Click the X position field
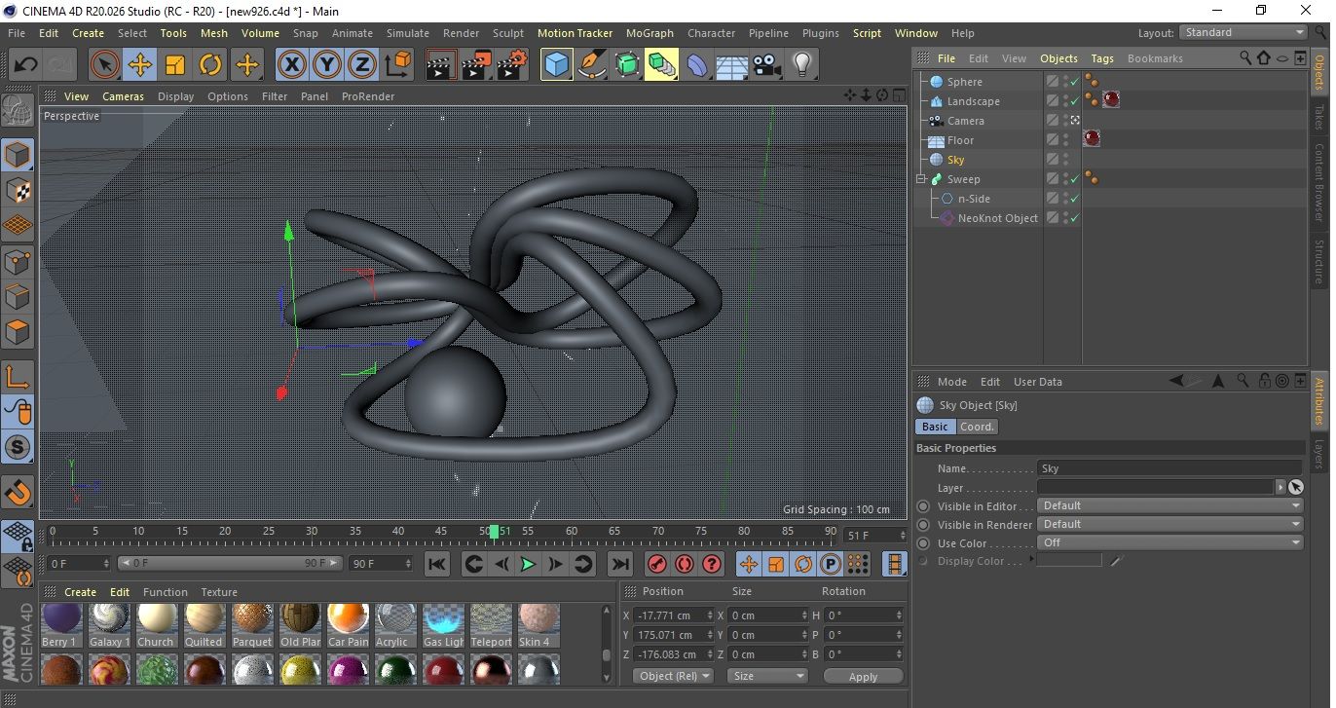Screen dimensions: 1336x708 (x=672, y=615)
